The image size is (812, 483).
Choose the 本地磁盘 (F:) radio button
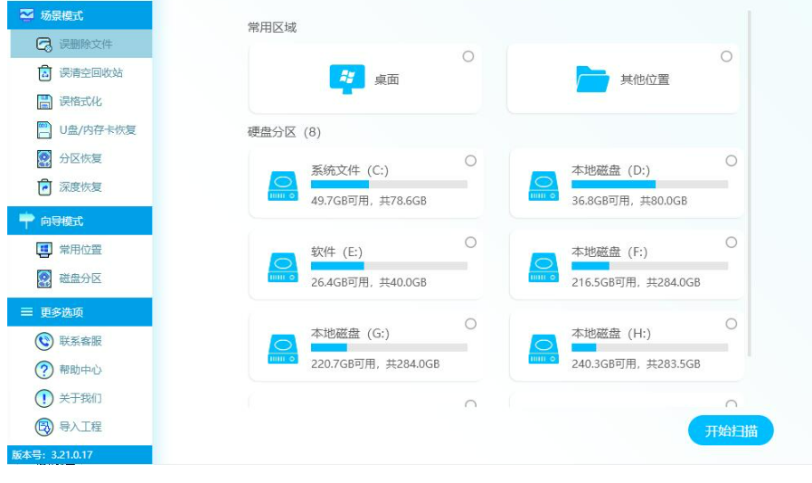click(x=731, y=242)
